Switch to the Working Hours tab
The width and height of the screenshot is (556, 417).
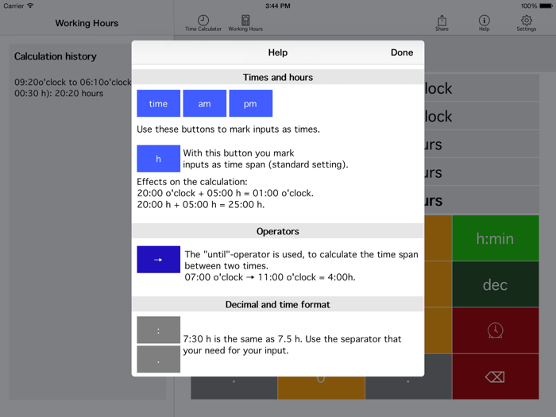pos(245,23)
